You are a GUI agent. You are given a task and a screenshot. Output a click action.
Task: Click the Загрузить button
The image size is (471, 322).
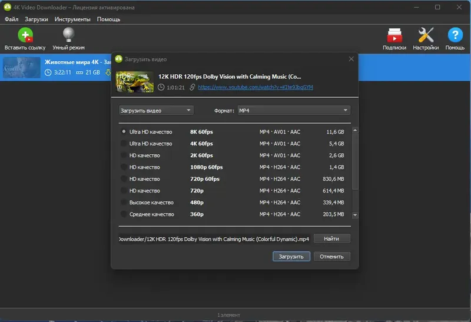[291, 256]
